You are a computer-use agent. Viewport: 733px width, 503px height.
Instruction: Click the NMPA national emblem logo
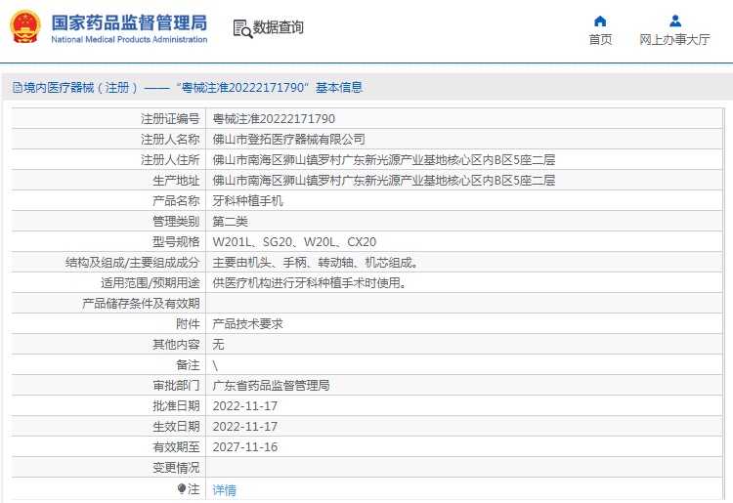(x=25, y=27)
